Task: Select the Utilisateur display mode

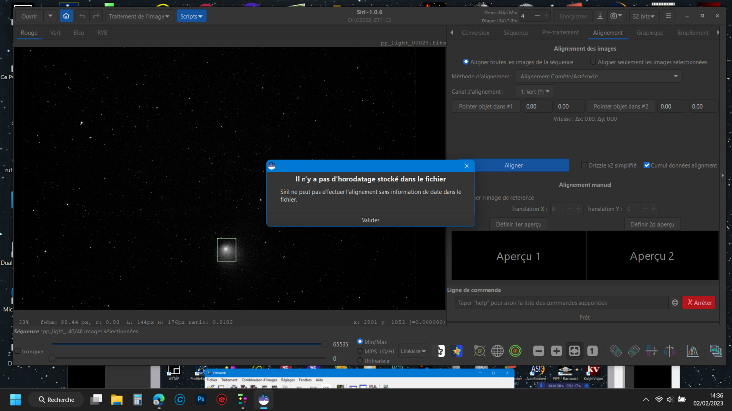Action: [x=360, y=361]
